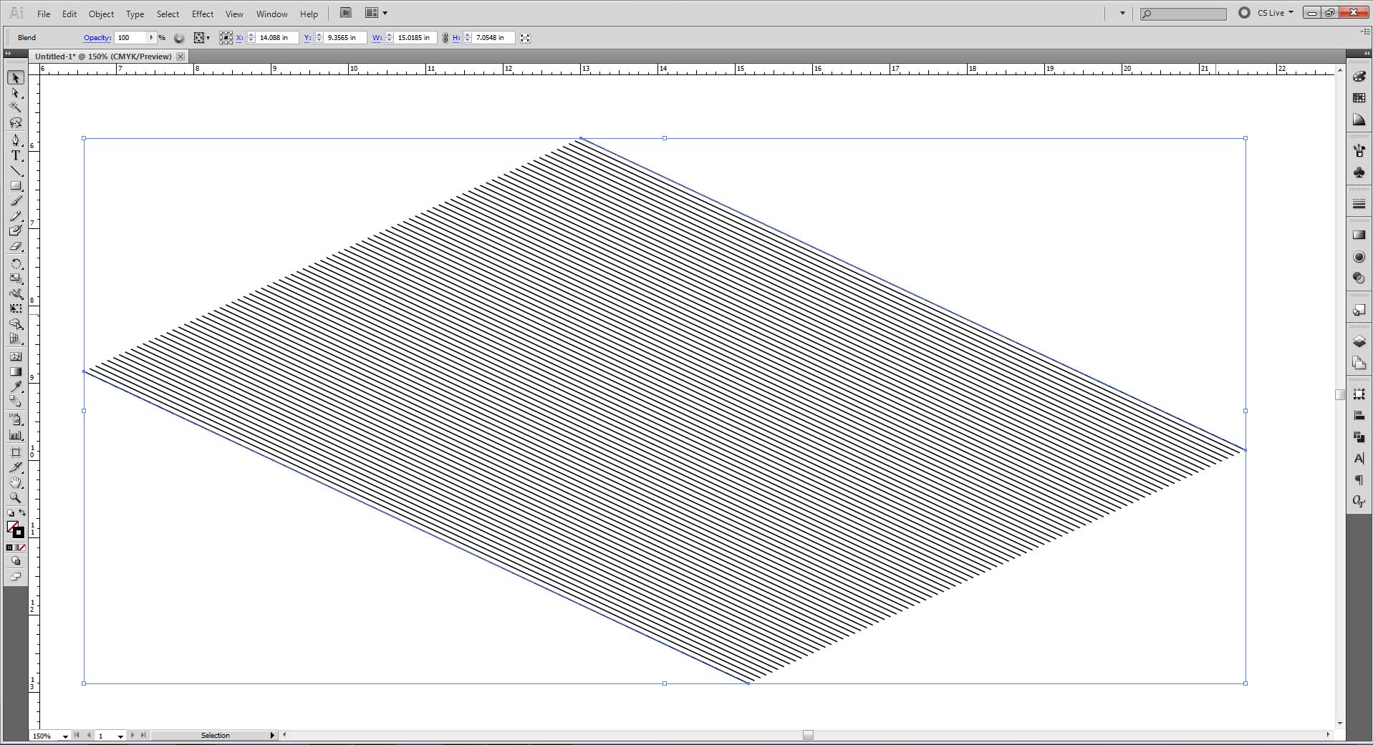
Task: Click the black fill color swatch
Action: coord(19,532)
